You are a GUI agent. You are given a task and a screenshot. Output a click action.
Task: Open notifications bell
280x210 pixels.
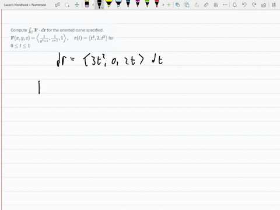point(235,5)
